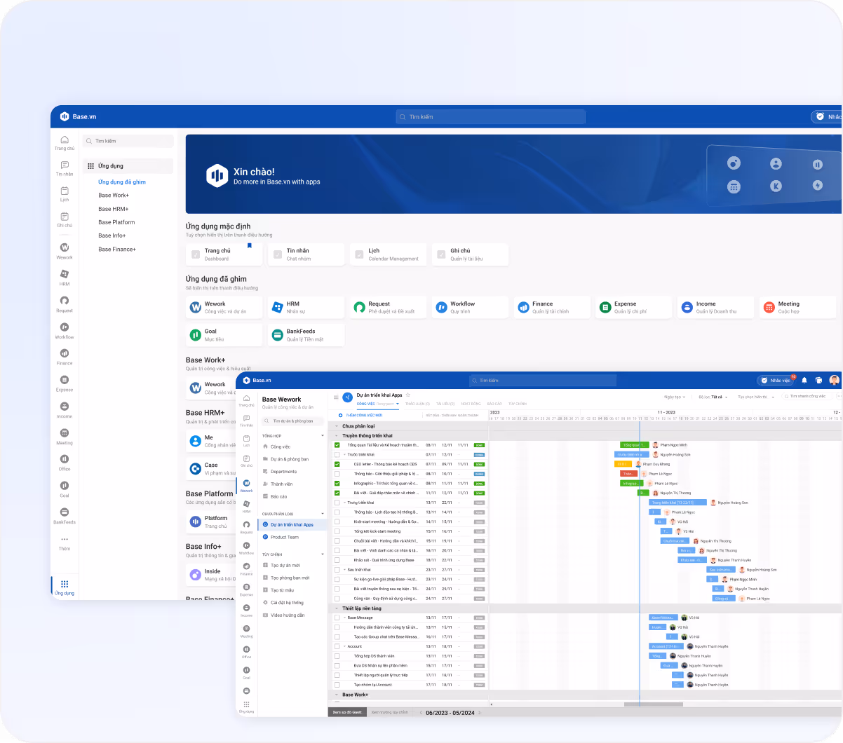843x743 pixels.
Task: Switch to TÙY CHỈNH project tab
Action: pyautogui.click(x=518, y=404)
